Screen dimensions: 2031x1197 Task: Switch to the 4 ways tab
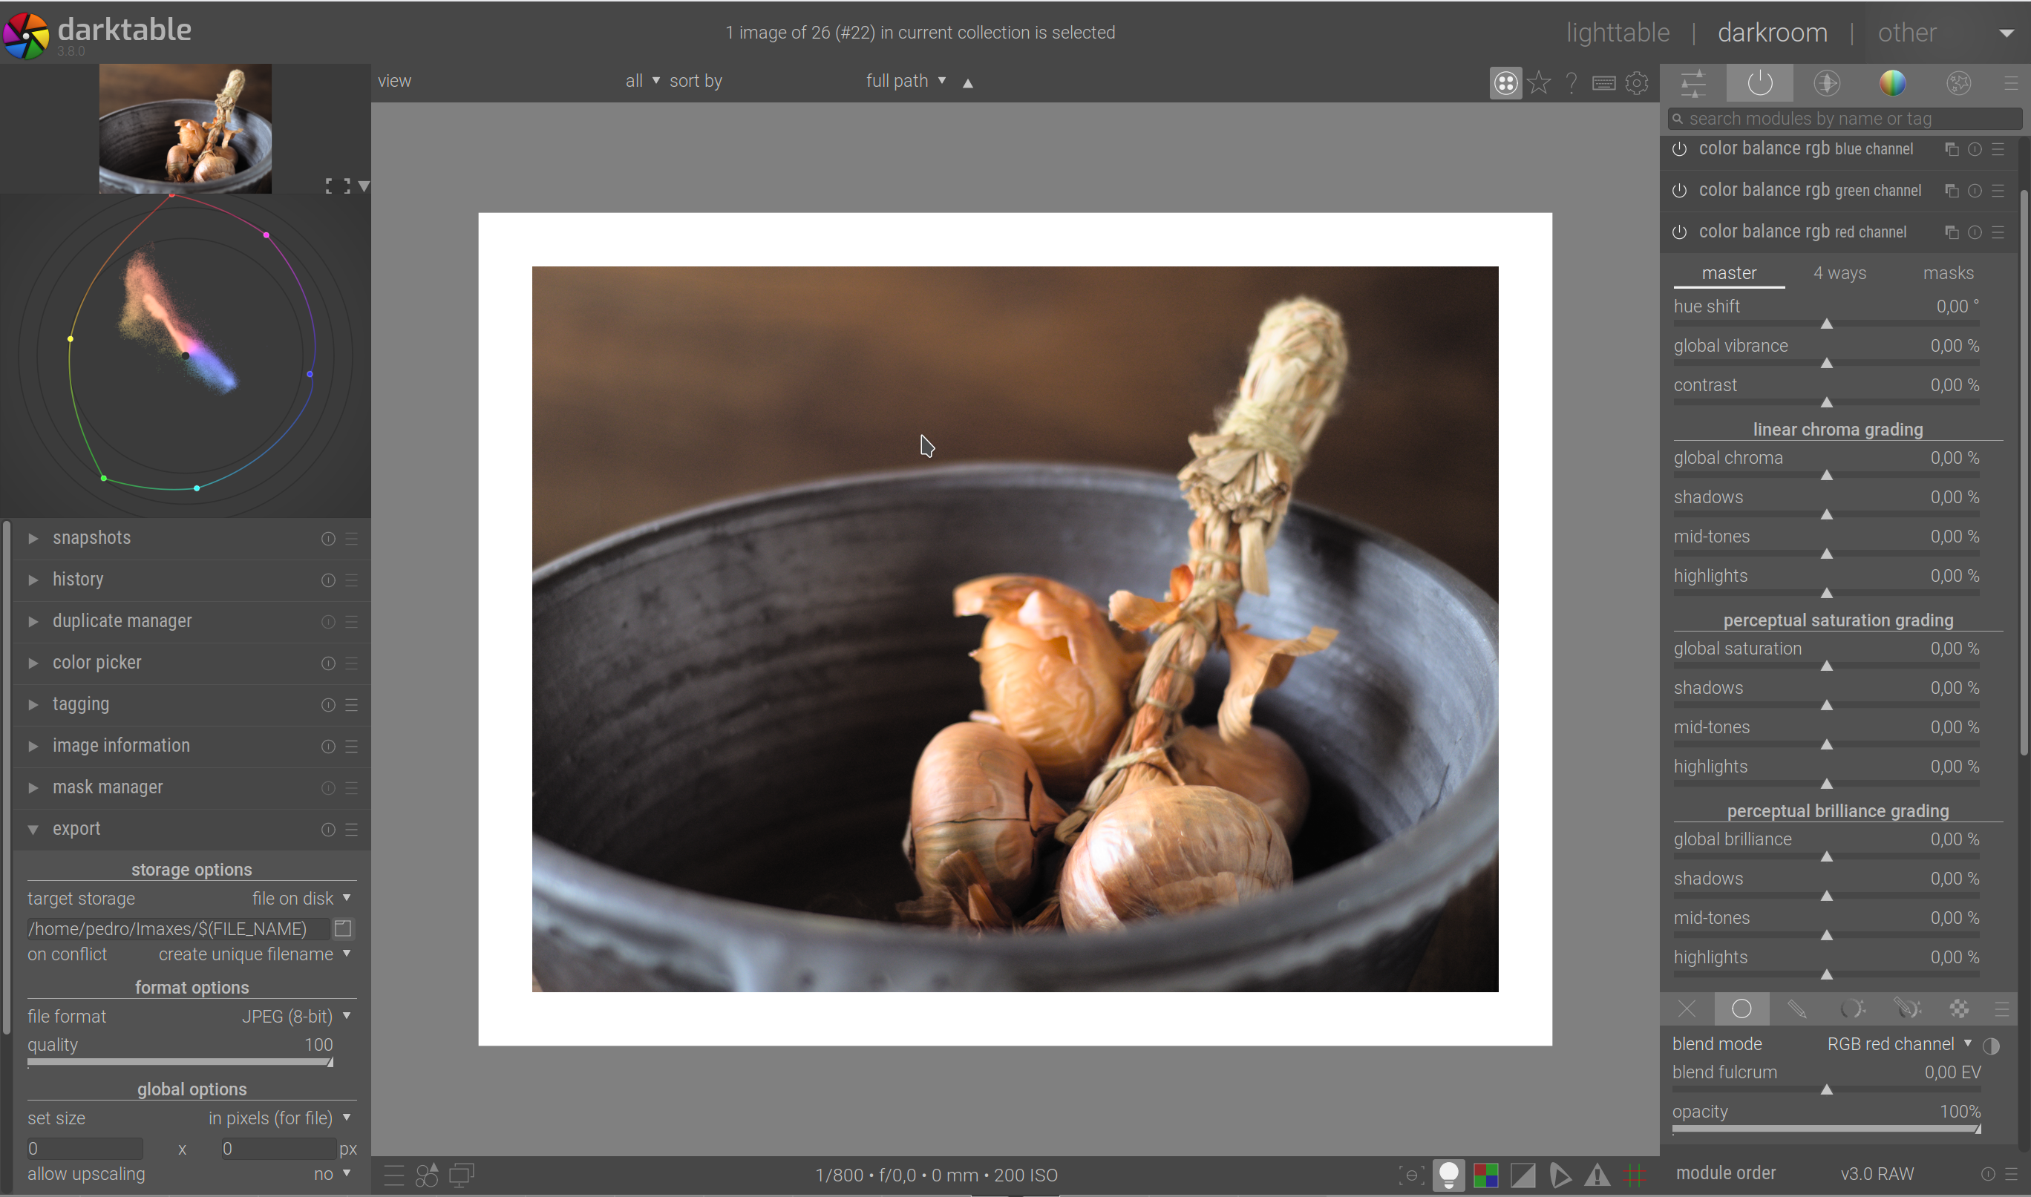point(1839,273)
